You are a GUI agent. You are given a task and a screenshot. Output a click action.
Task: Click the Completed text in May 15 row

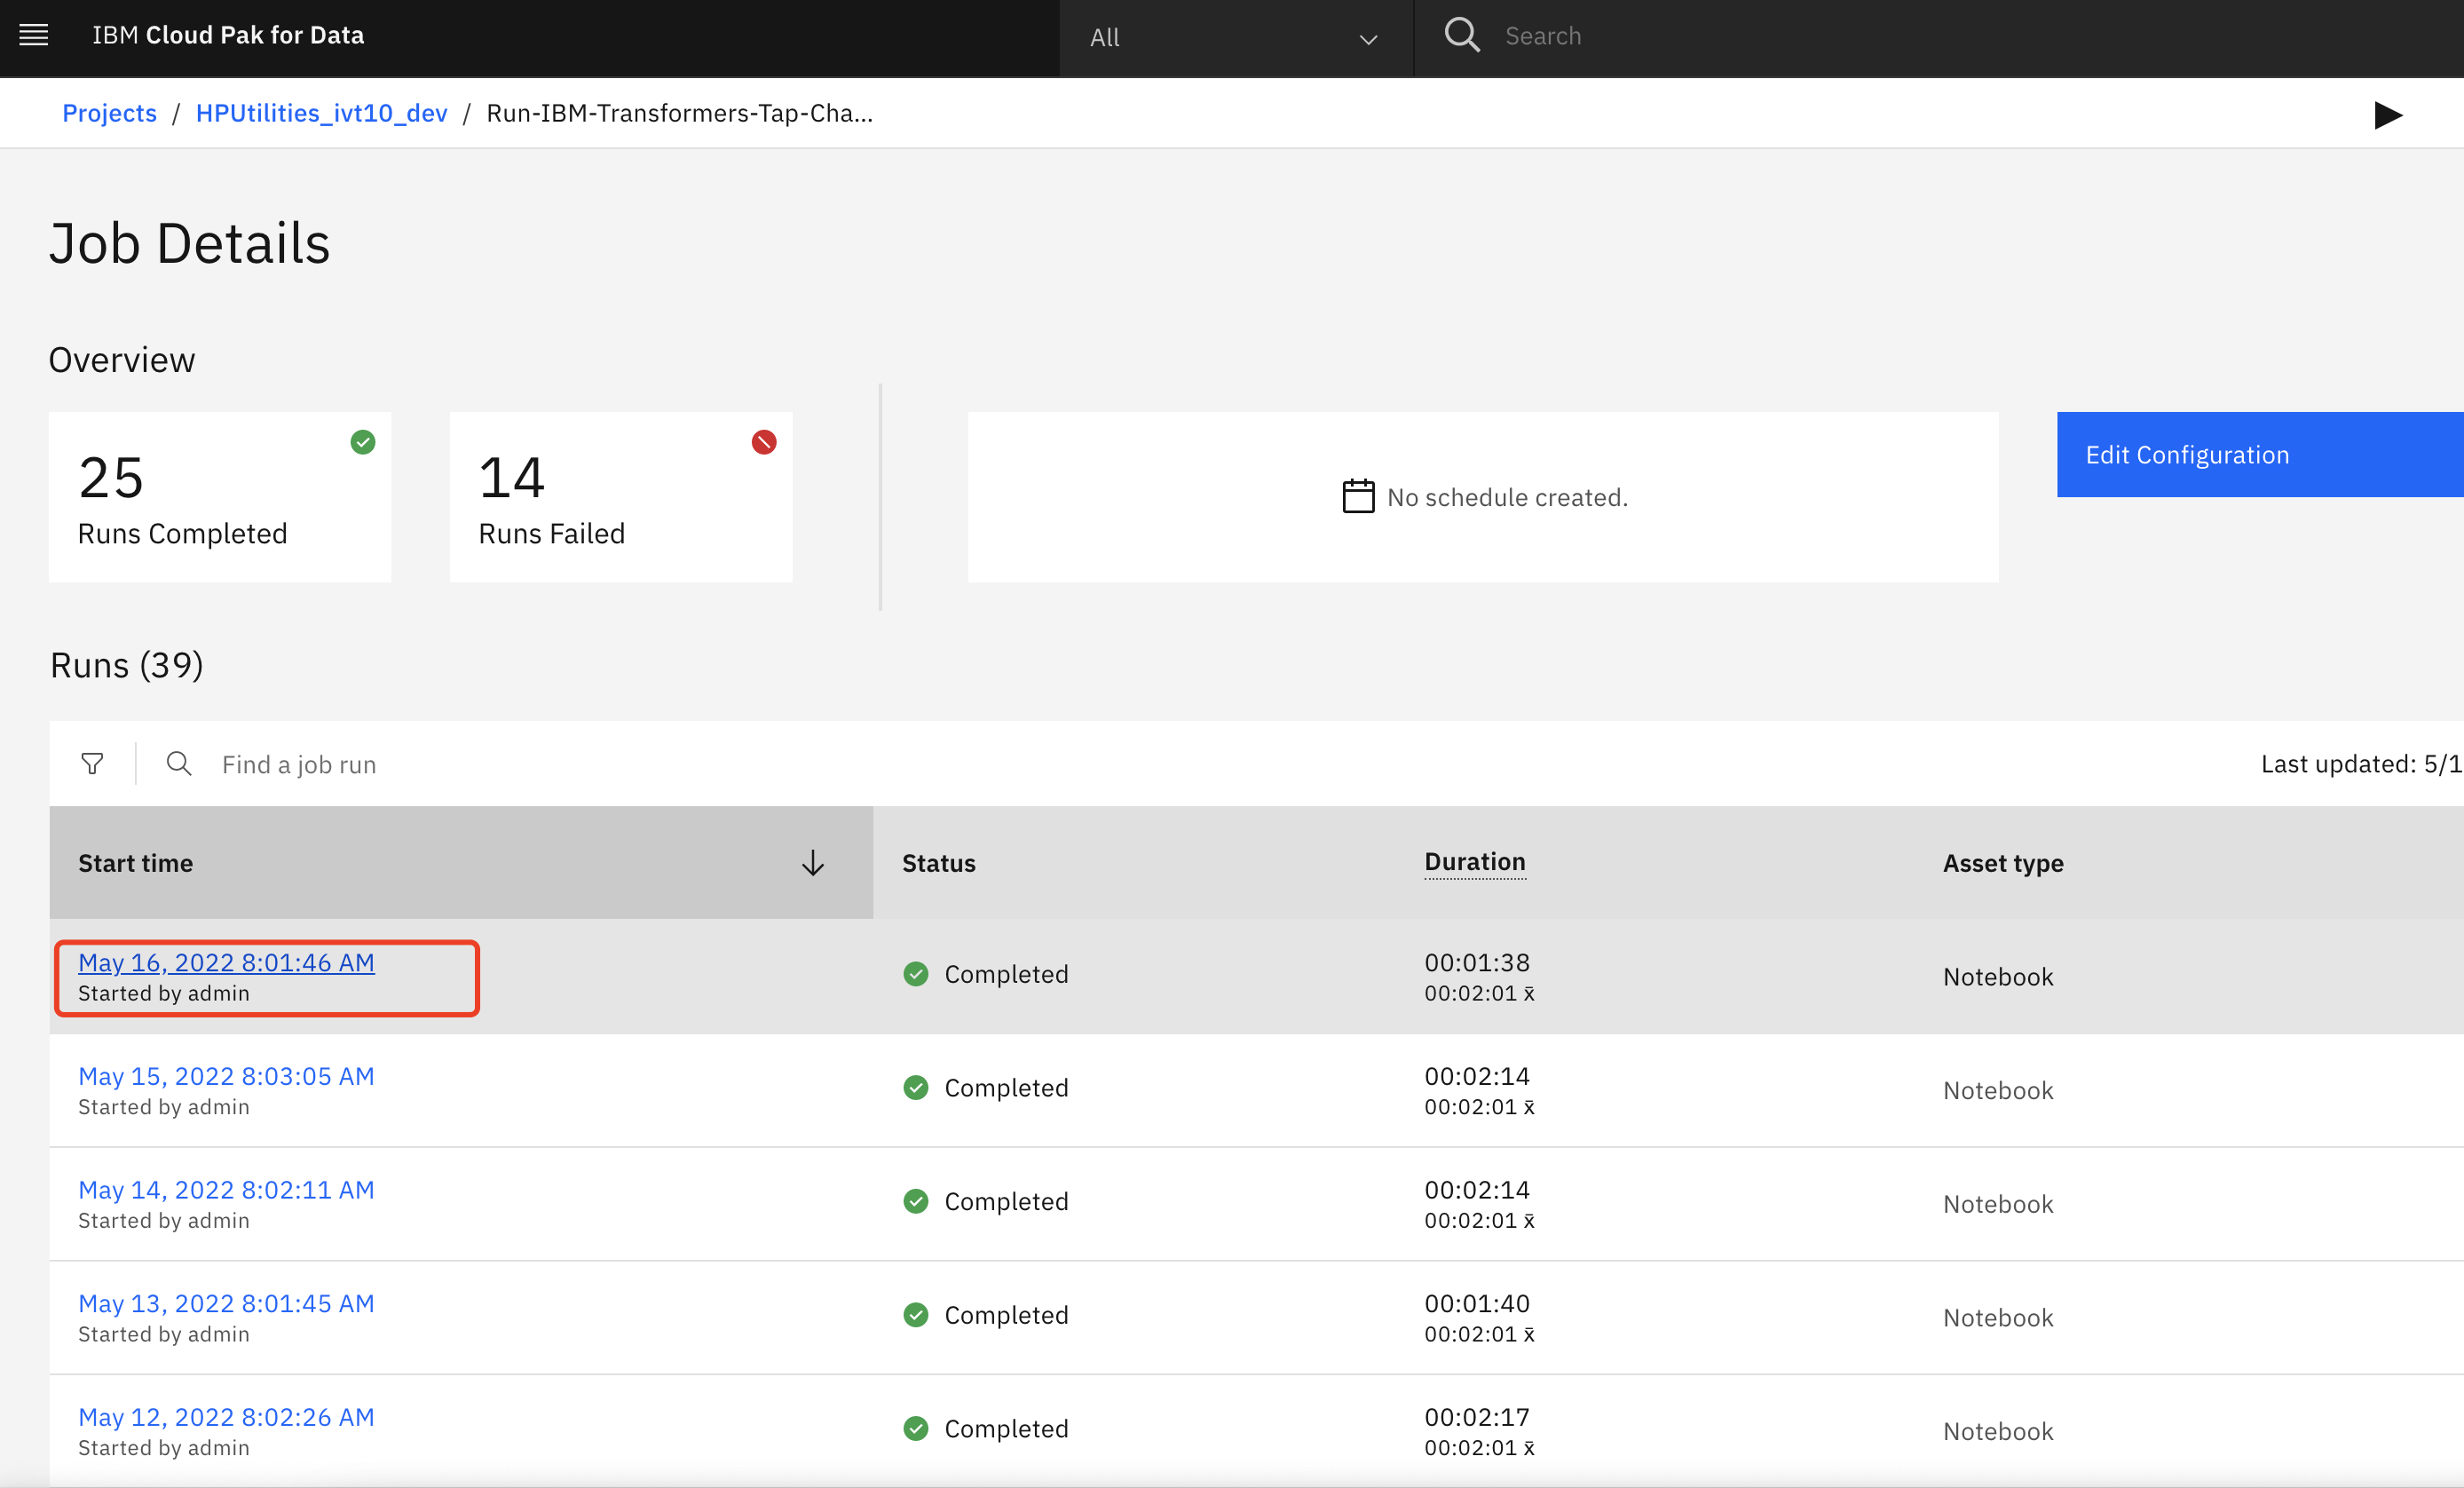point(1006,1087)
